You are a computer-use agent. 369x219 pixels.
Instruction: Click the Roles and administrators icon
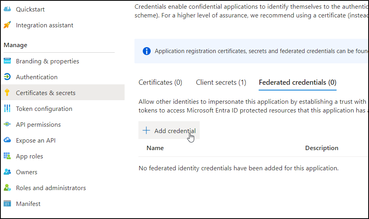[x=7, y=188]
